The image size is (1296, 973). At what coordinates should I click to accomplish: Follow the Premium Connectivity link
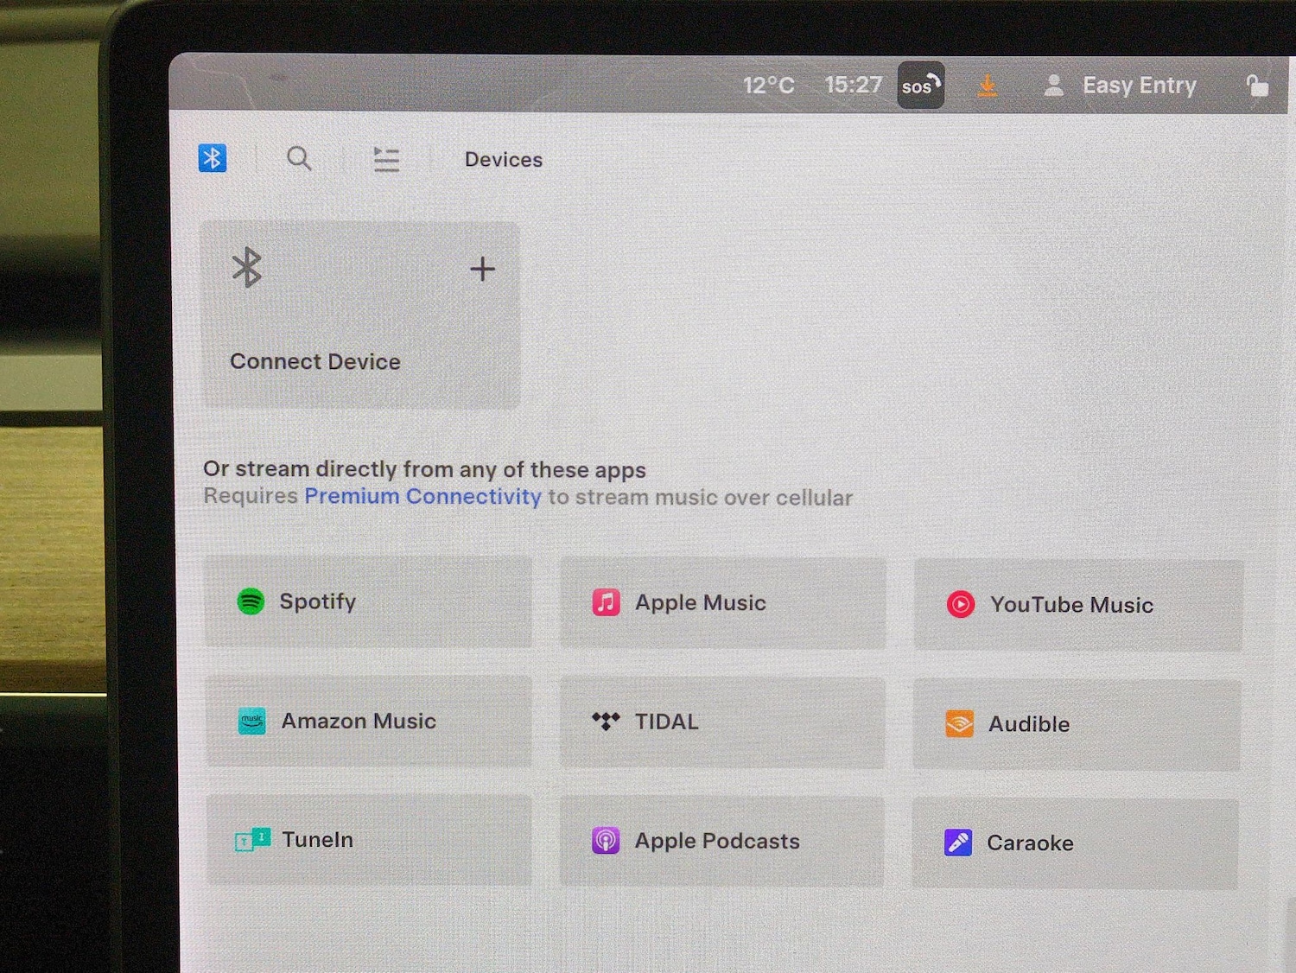tap(422, 496)
